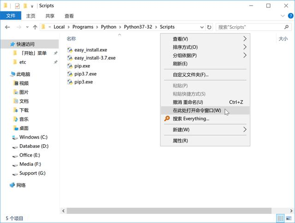Open the 查看 ribbon tab

coord(69,16)
